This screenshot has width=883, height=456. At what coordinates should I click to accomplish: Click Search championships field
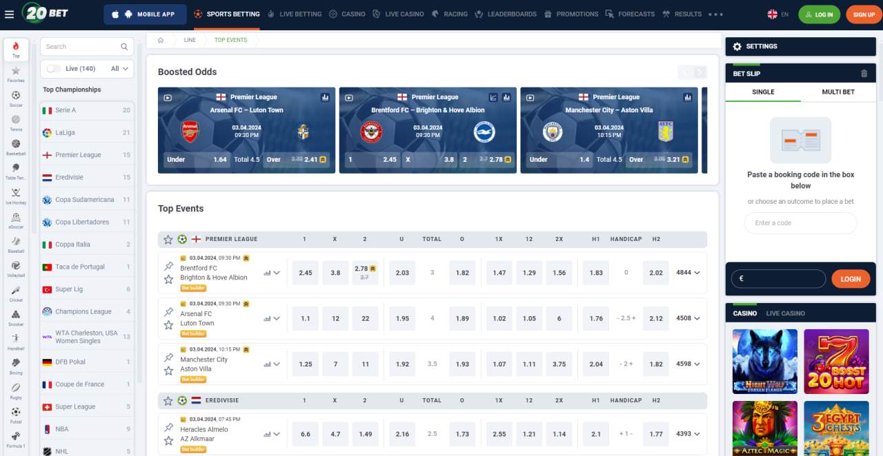click(87, 47)
